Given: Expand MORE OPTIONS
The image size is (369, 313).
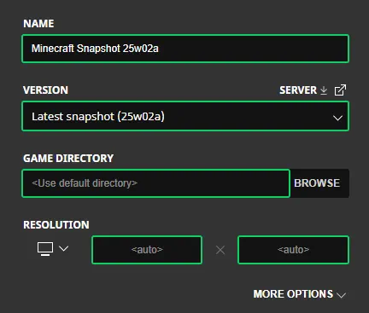Looking at the screenshot, I should (300, 294).
